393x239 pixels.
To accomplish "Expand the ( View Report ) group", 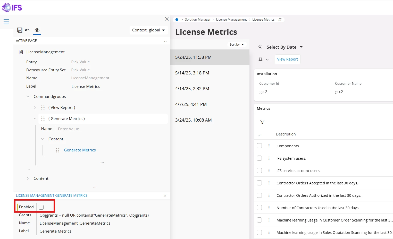I will [35, 108].
